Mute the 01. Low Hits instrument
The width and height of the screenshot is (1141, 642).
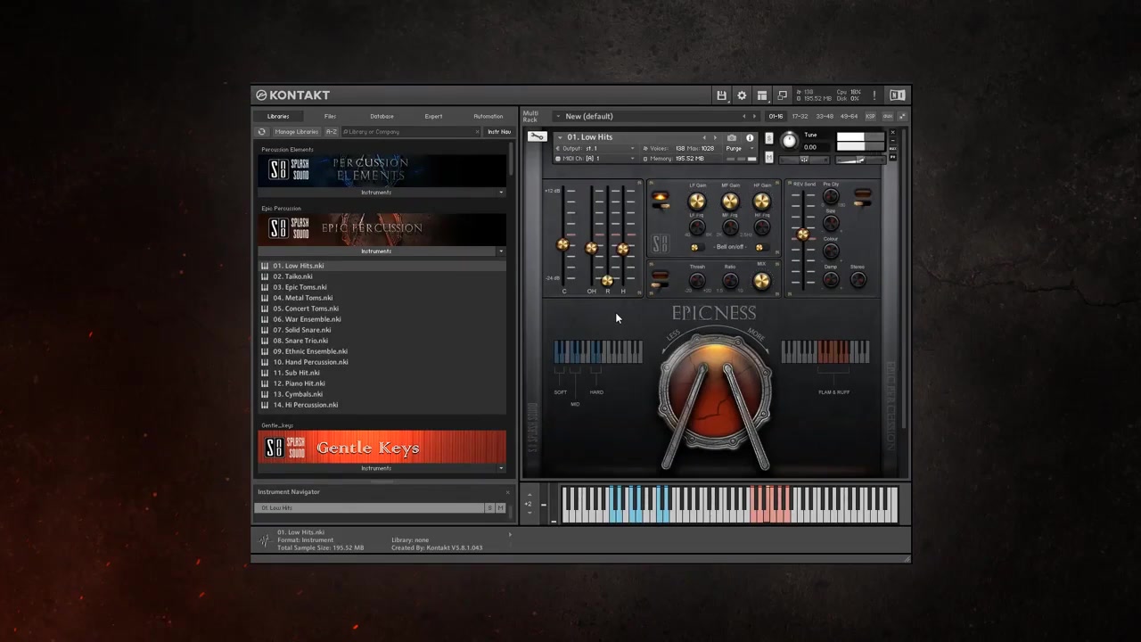[769, 159]
